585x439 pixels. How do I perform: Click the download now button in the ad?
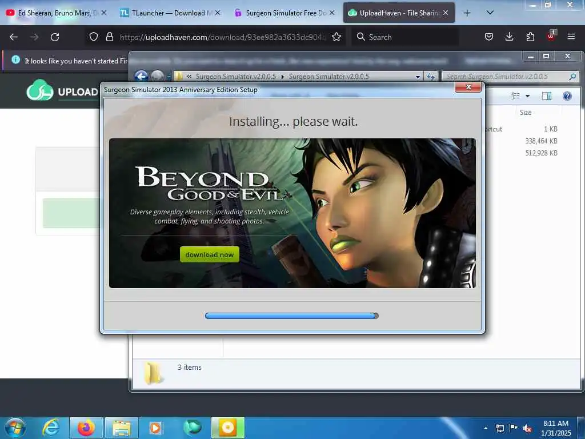pyautogui.click(x=209, y=254)
